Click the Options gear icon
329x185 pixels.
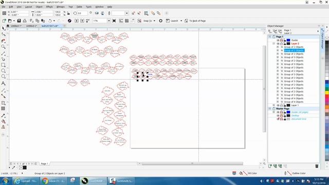[160, 21]
